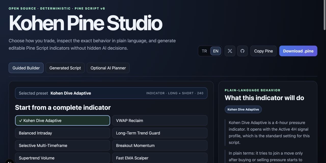This screenshot has width=326, height=163.
Task: Click the 'INDICATOR · LONG + SHORT · 240' label
Action: point(175,93)
